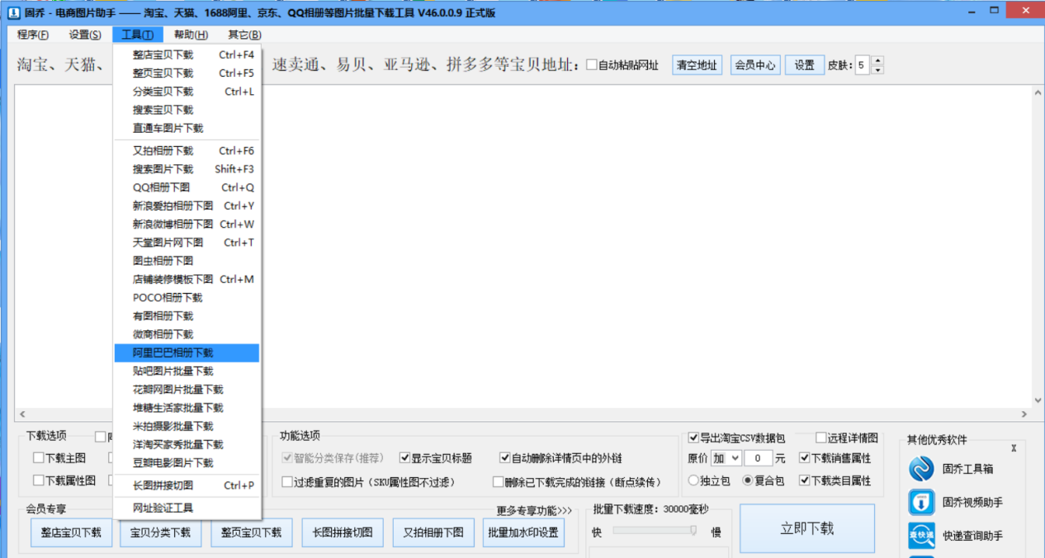This screenshot has width=1045, height=558.
Task: Toggle the 下载主图 option
Action: (x=37, y=457)
